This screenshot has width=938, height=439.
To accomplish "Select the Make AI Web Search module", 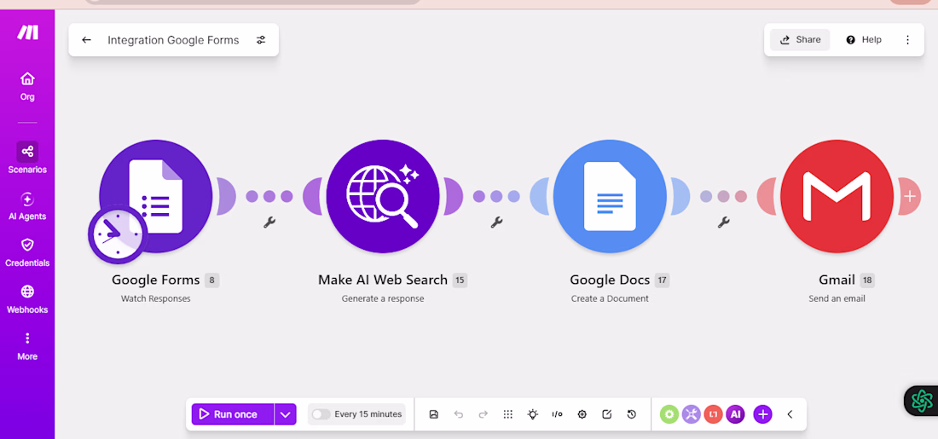I will [383, 196].
